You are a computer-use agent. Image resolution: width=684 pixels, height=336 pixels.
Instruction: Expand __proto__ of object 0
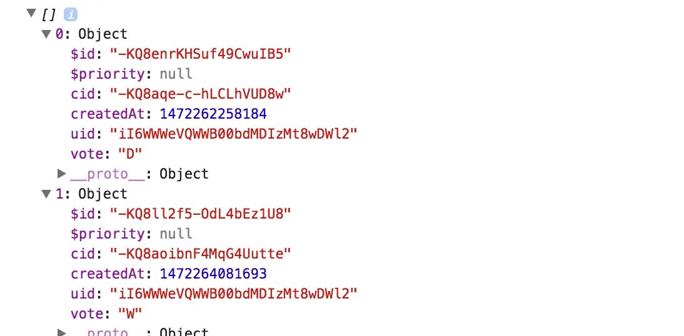61,174
